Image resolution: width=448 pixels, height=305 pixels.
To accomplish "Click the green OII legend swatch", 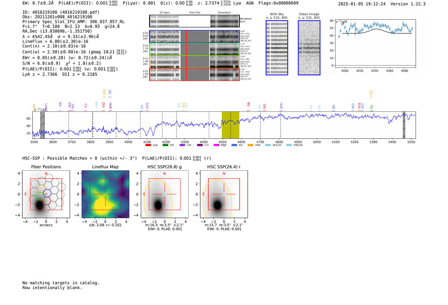I will (x=165, y=145).
